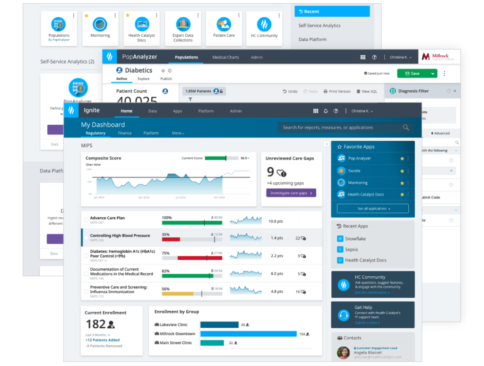
Task: Switch to the Finance dashboard tab
Action: [x=125, y=133]
